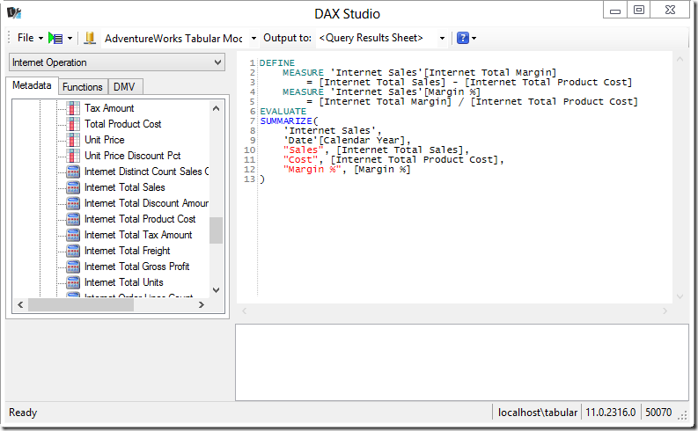Click the DEFINE keyword on line 1

click(277, 62)
